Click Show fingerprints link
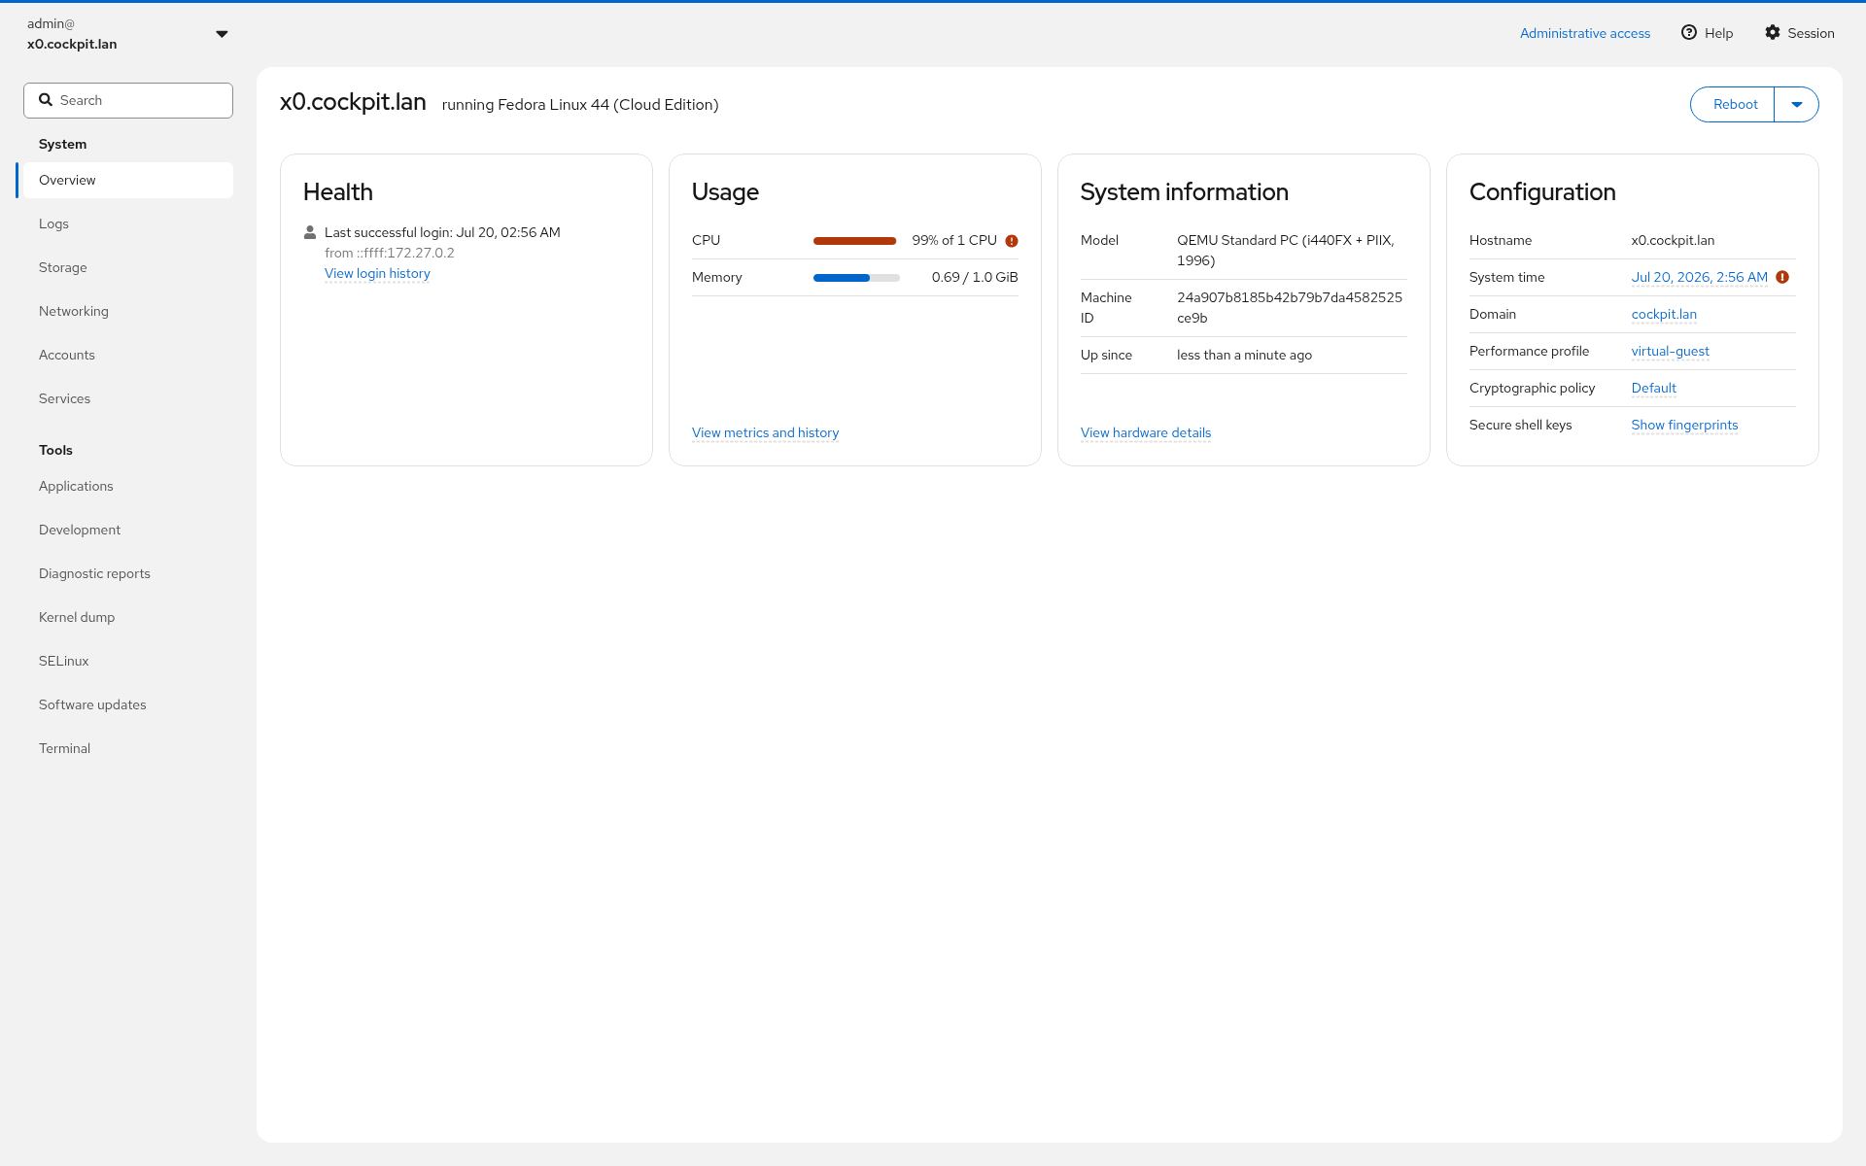Viewport: 1866px width, 1166px height. (1684, 425)
